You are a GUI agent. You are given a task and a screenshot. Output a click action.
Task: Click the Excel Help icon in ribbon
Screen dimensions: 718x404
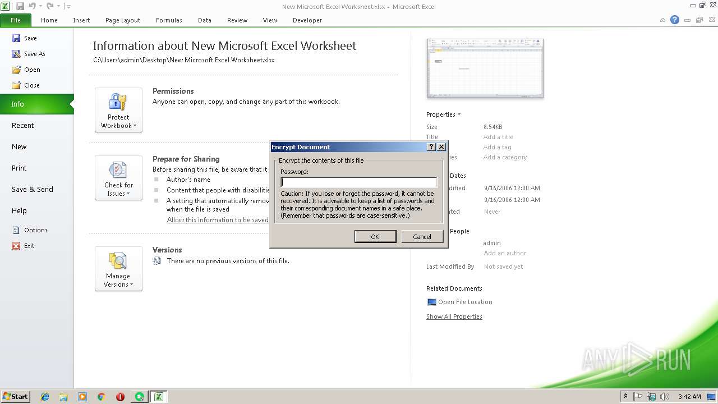click(675, 20)
